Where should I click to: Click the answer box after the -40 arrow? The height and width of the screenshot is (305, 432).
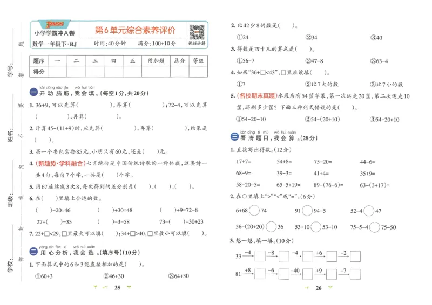308,274
